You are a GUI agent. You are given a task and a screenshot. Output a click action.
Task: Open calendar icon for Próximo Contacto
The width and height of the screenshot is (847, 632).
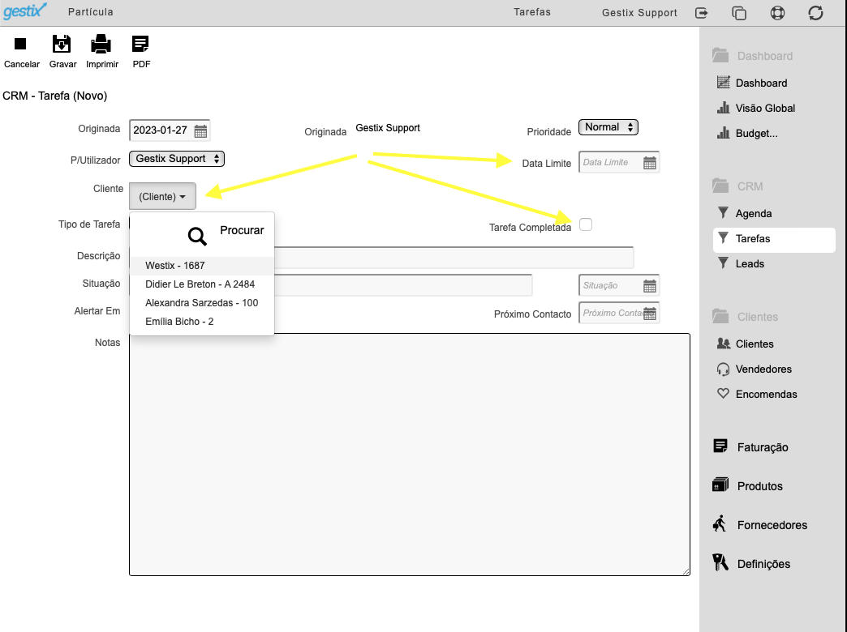pyautogui.click(x=650, y=314)
